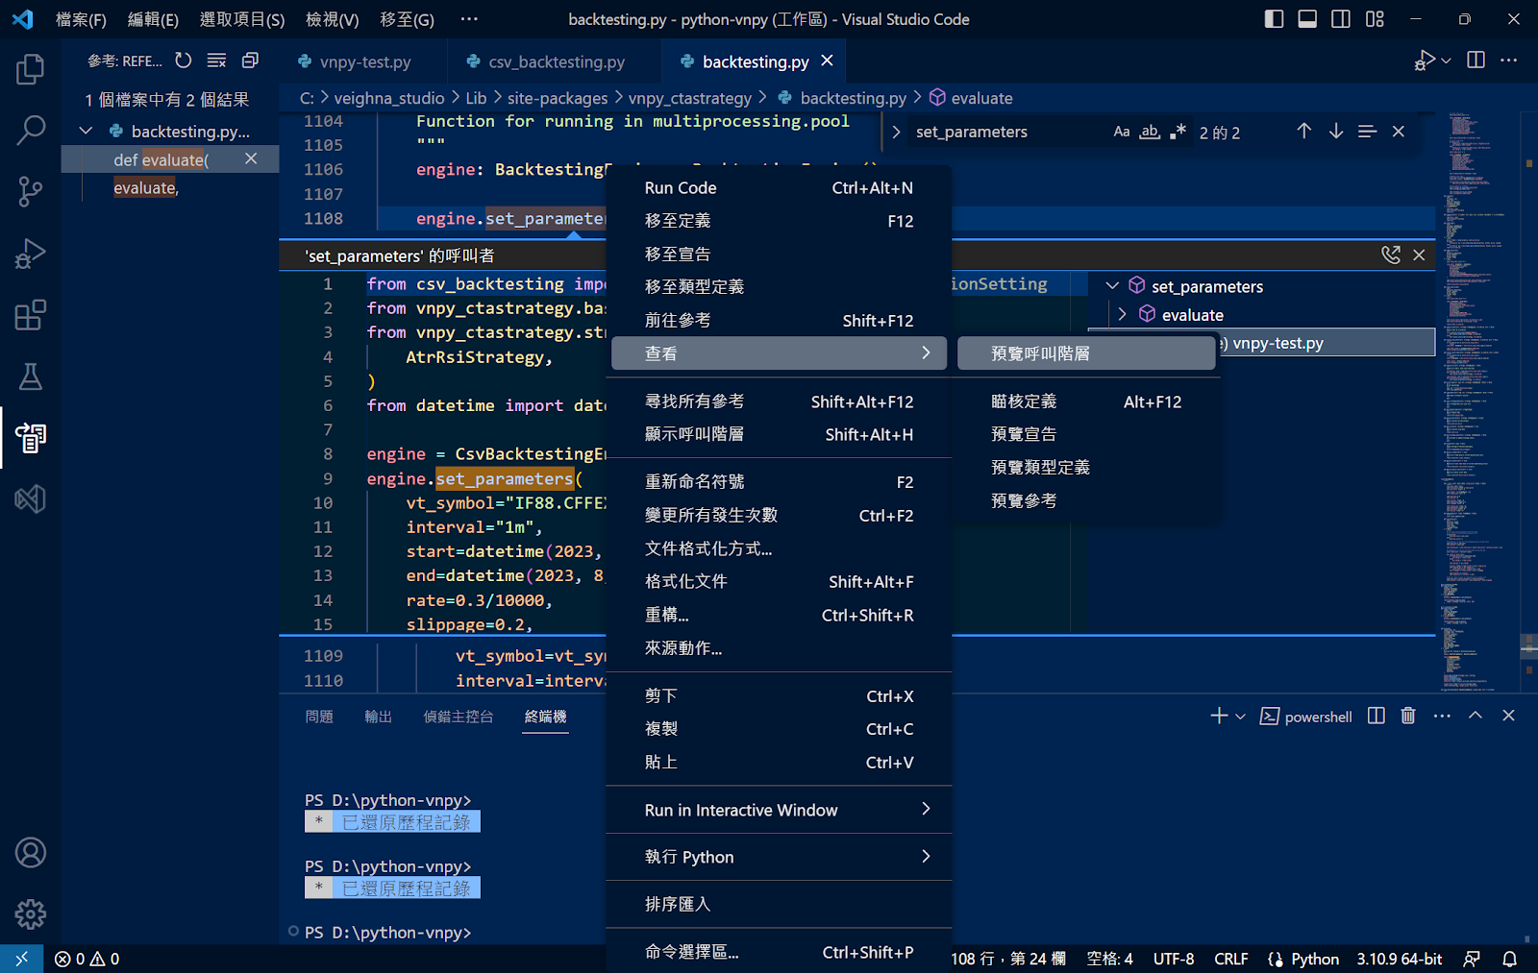This screenshot has width=1538, height=973.
Task: Clear the references results list
Action: click(x=217, y=61)
